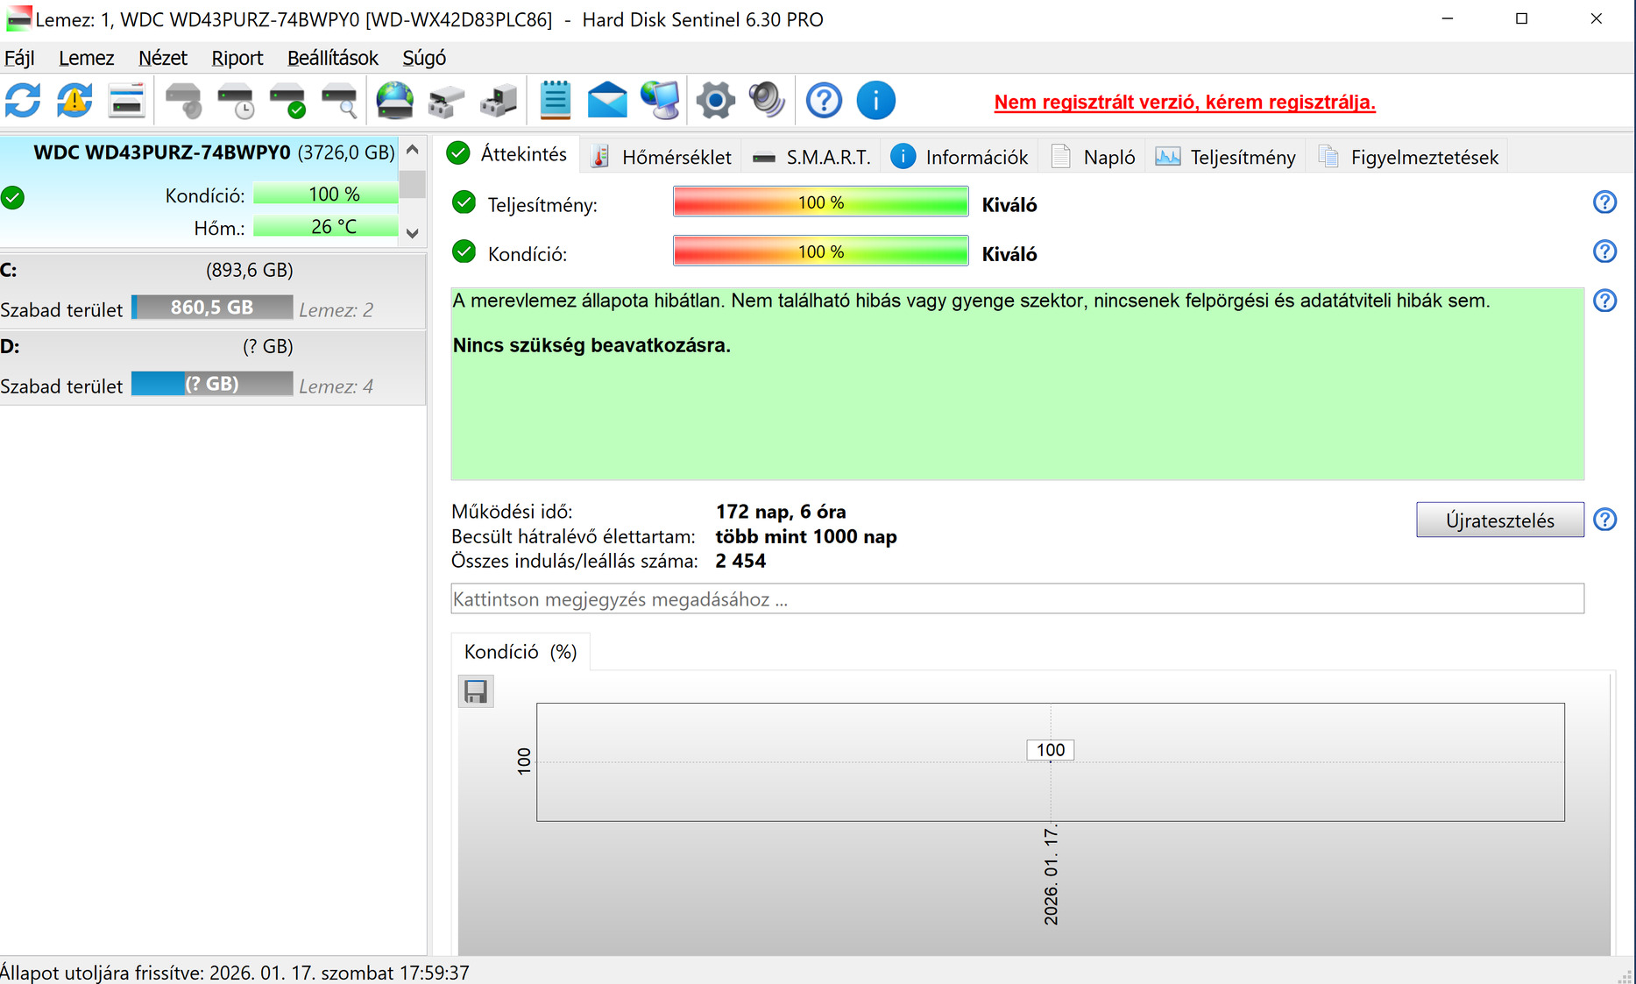Switch to the Információk tab
The width and height of the screenshot is (1636, 984).
pyautogui.click(x=960, y=157)
